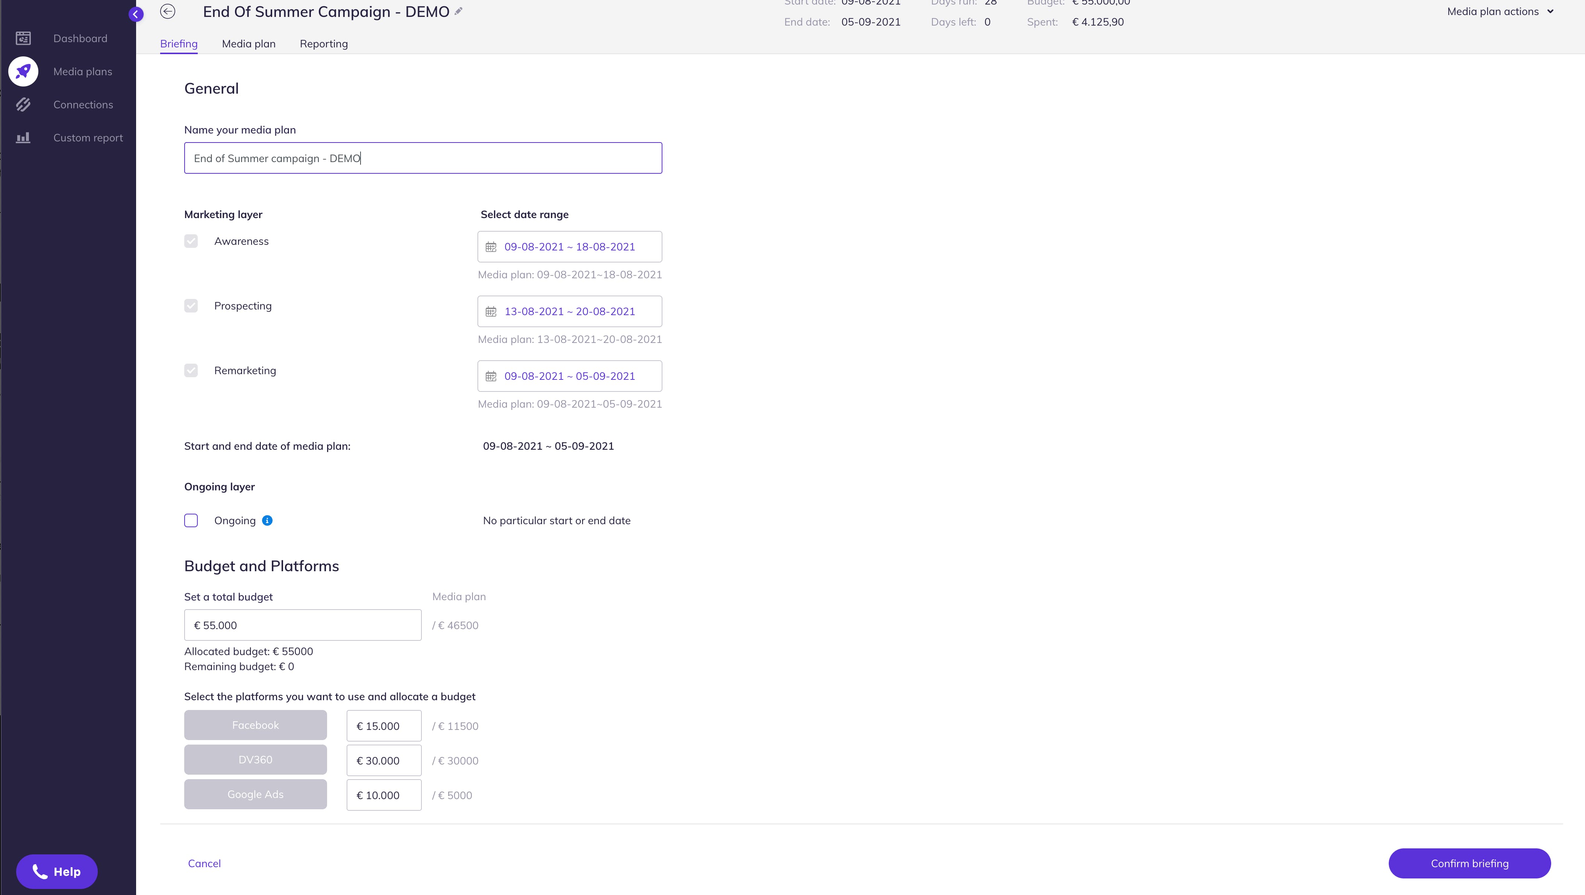Select the Facebook platform button
The height and width of the screenshot is (895, 1585).
click(x=255, y=725)
